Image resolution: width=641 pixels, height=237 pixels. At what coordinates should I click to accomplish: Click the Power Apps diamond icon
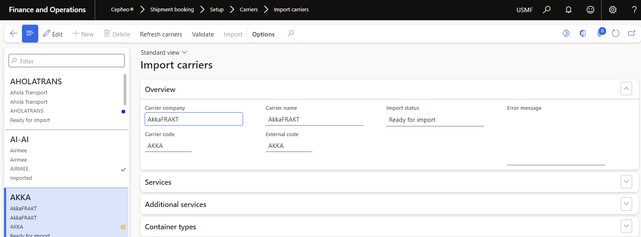[566, 34]
